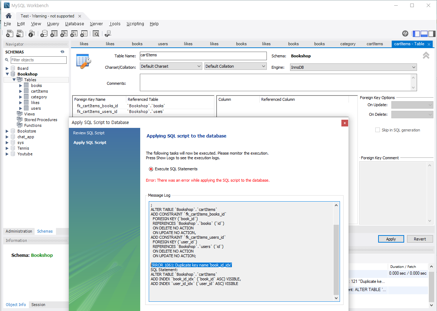Open the File menu
The image size is (437, 311).
pos(7,24)
